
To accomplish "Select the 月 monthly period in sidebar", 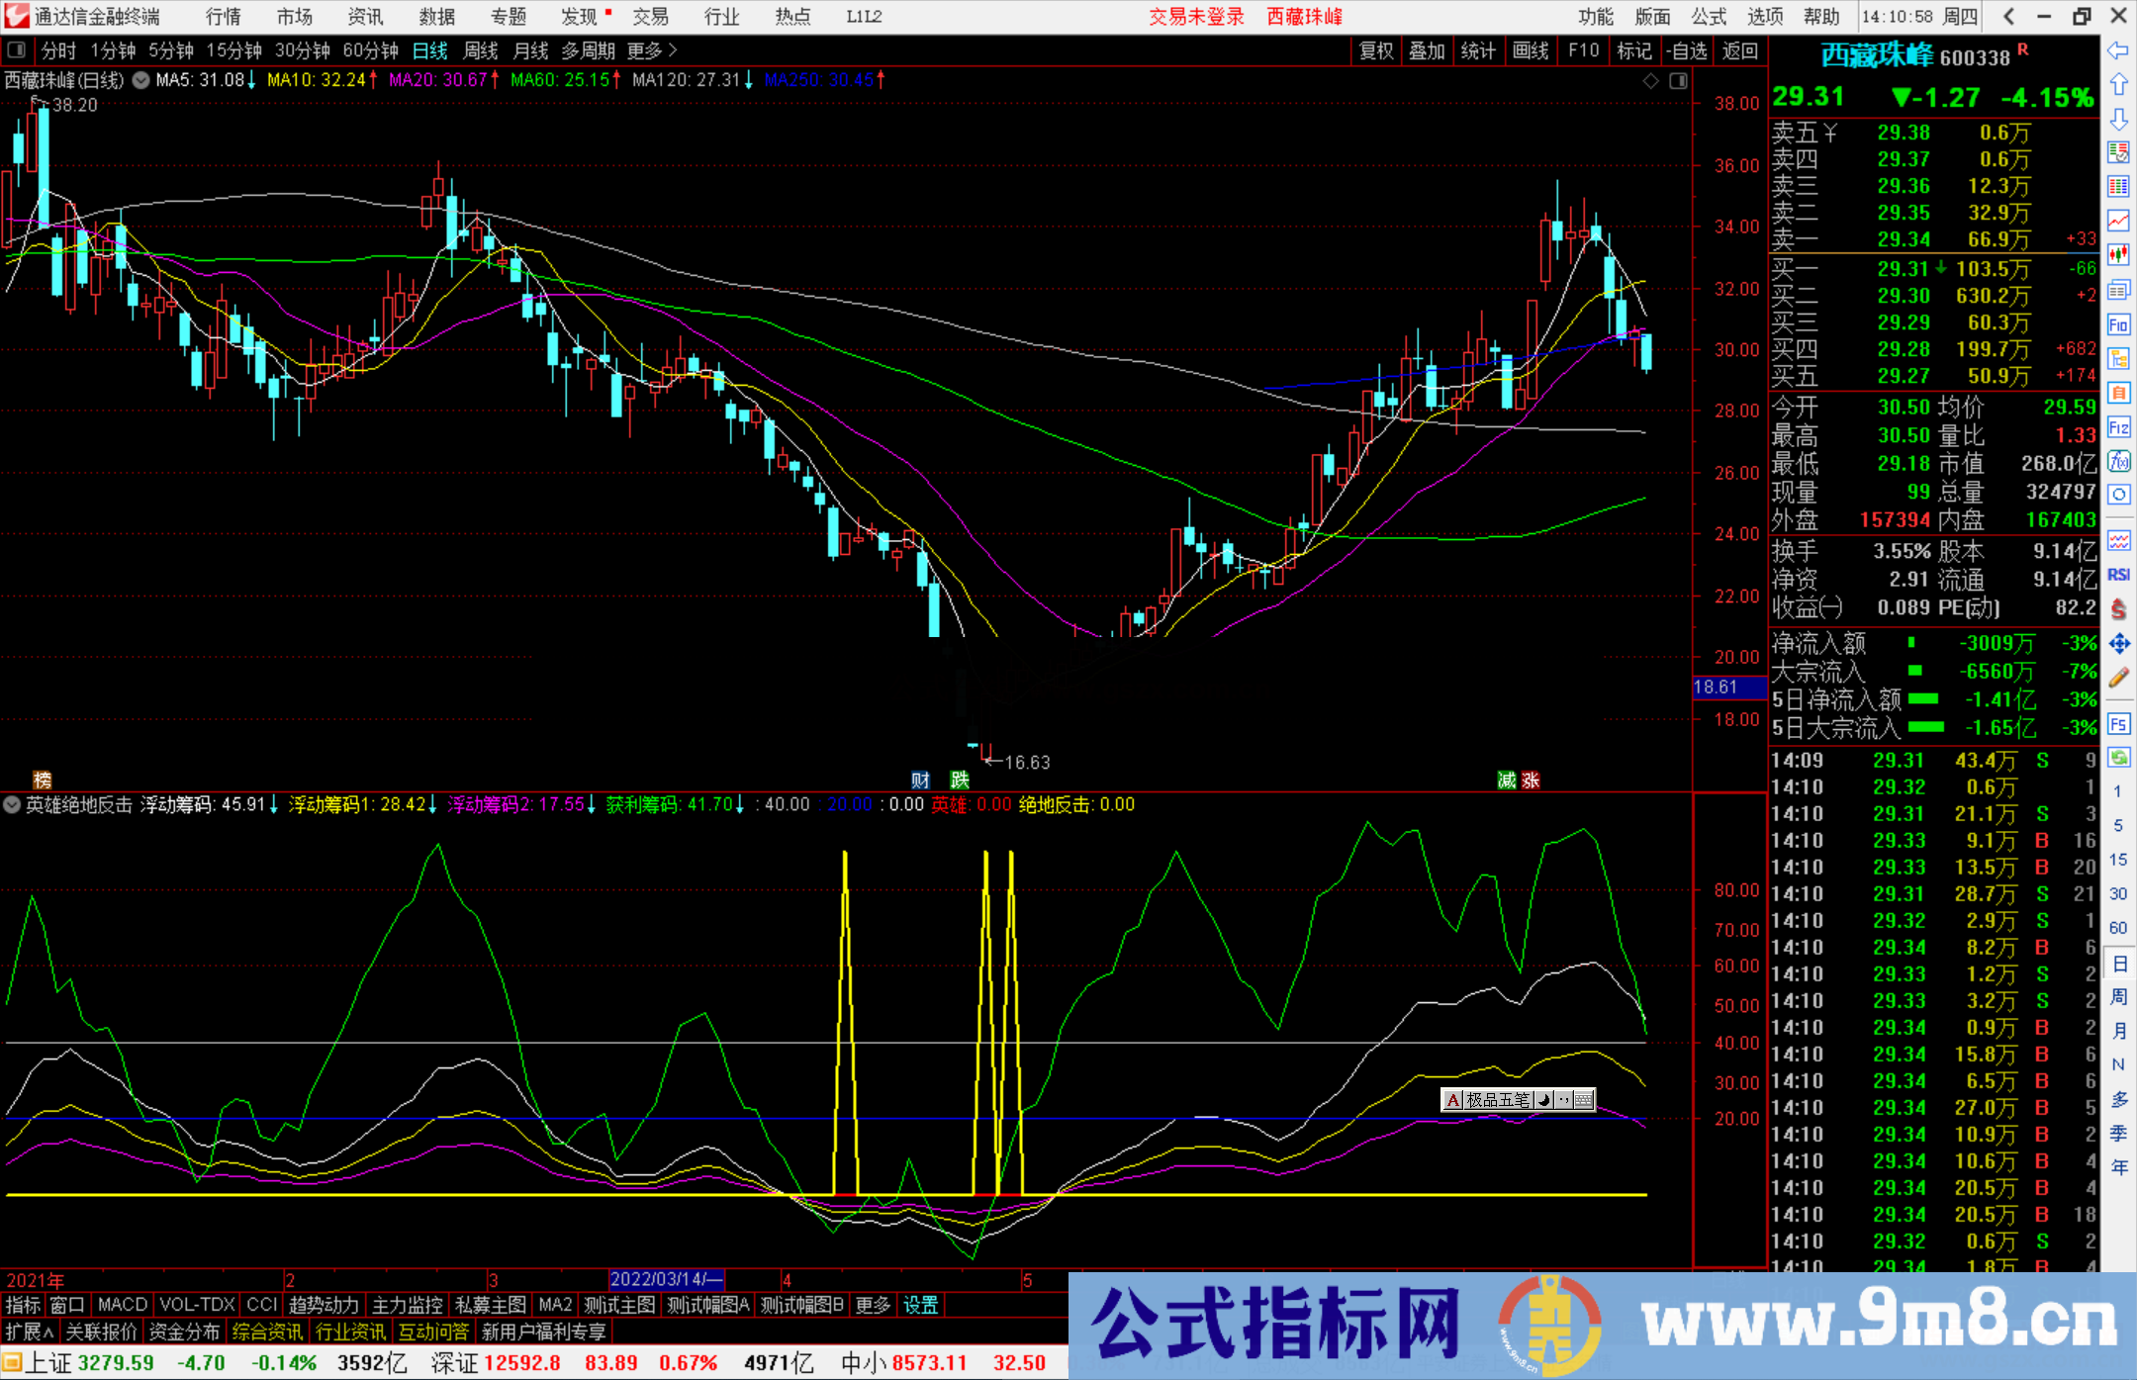I will click(2119, 1031).
